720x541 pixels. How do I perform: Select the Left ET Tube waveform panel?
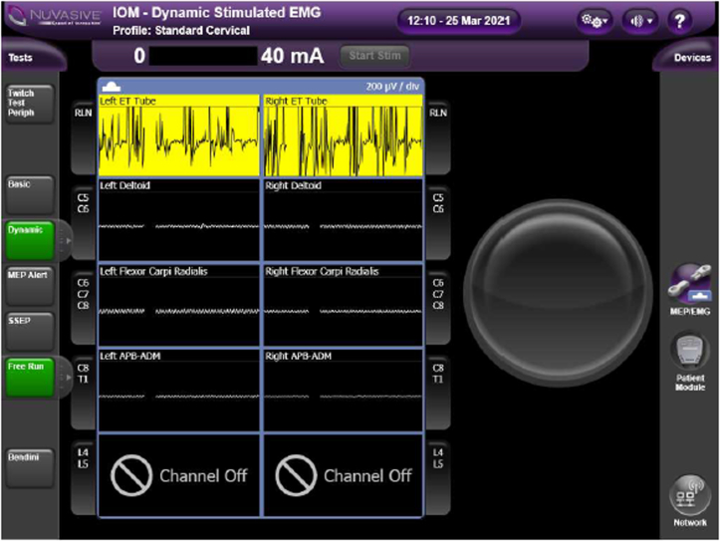[x=179, y=135]
